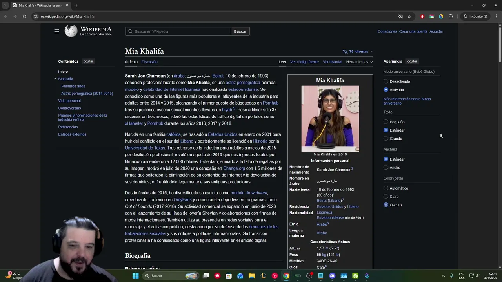
Task: Open Microsoft Store on taskbar
Action: (x=229, y=276)
